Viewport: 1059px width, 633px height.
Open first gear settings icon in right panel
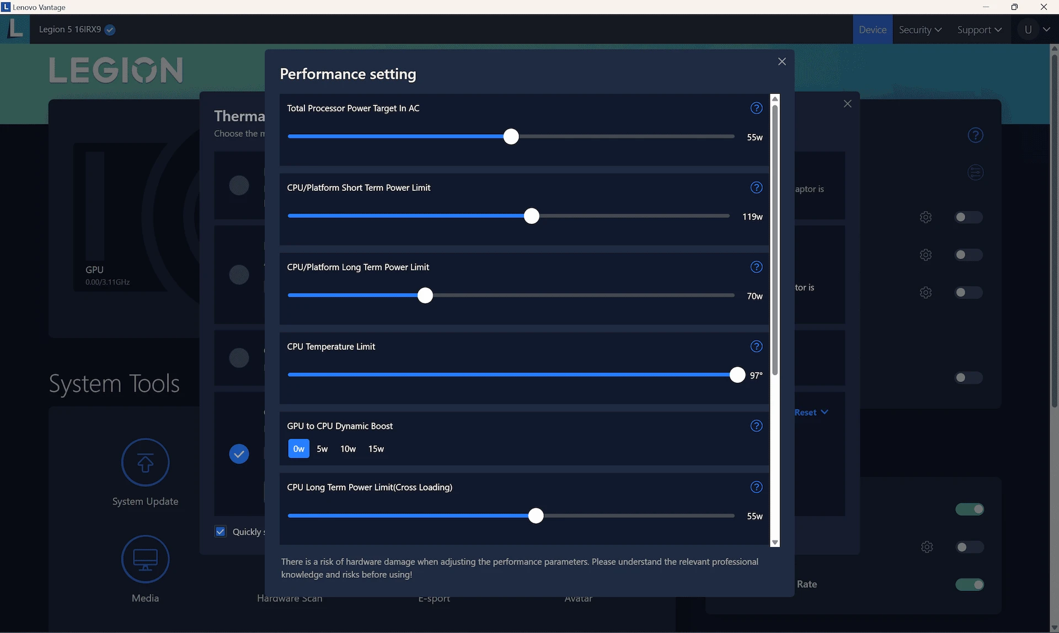tap(926, 217)
